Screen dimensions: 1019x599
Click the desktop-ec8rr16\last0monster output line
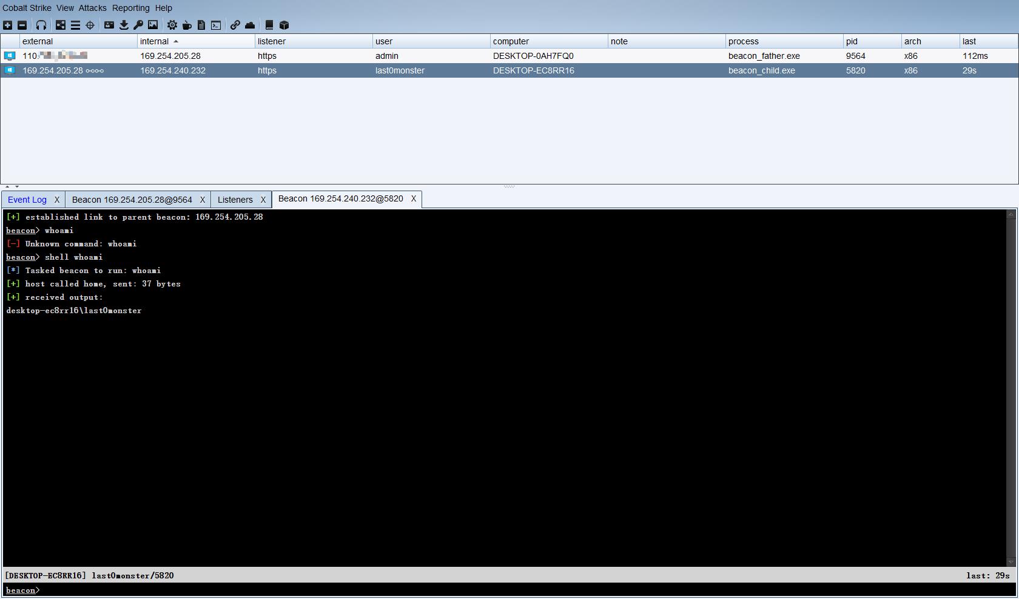pyautogui.click(x=74, y=311)
